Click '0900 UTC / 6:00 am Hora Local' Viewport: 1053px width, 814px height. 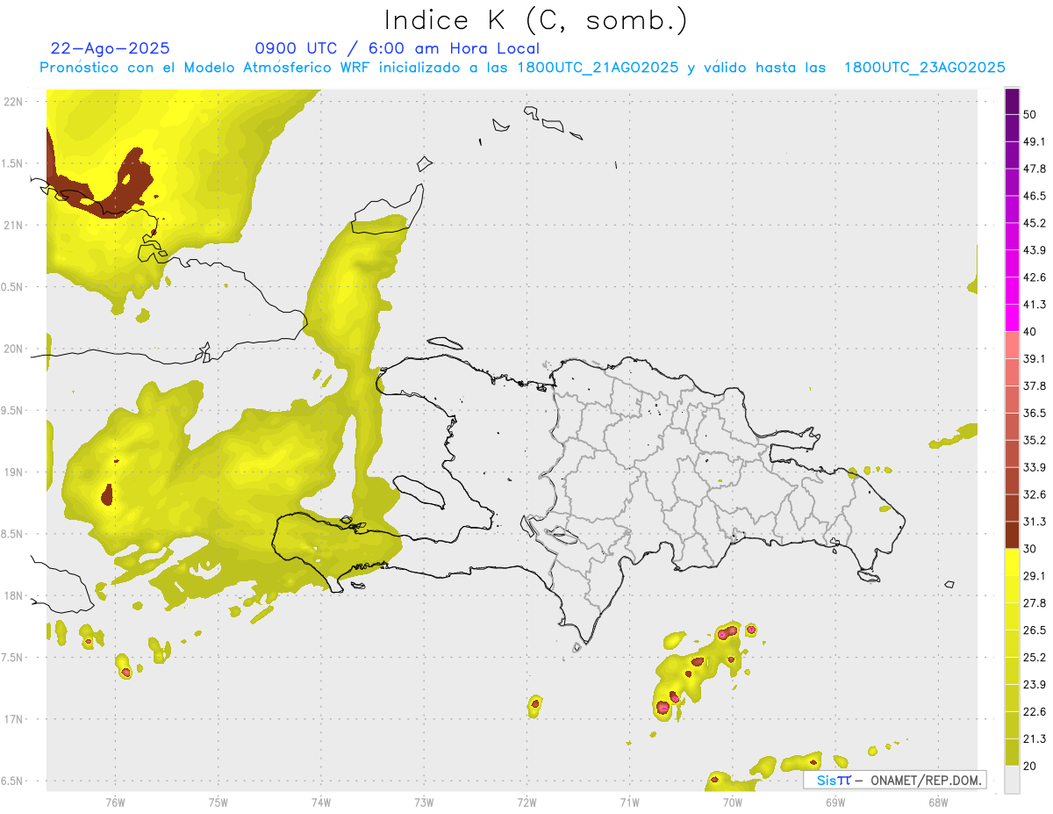tap(397, 48)
